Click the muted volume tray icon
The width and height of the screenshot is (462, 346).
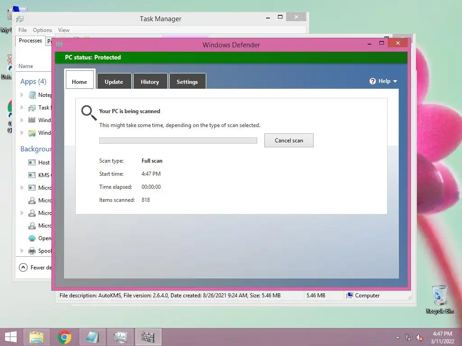click(420, 337)
